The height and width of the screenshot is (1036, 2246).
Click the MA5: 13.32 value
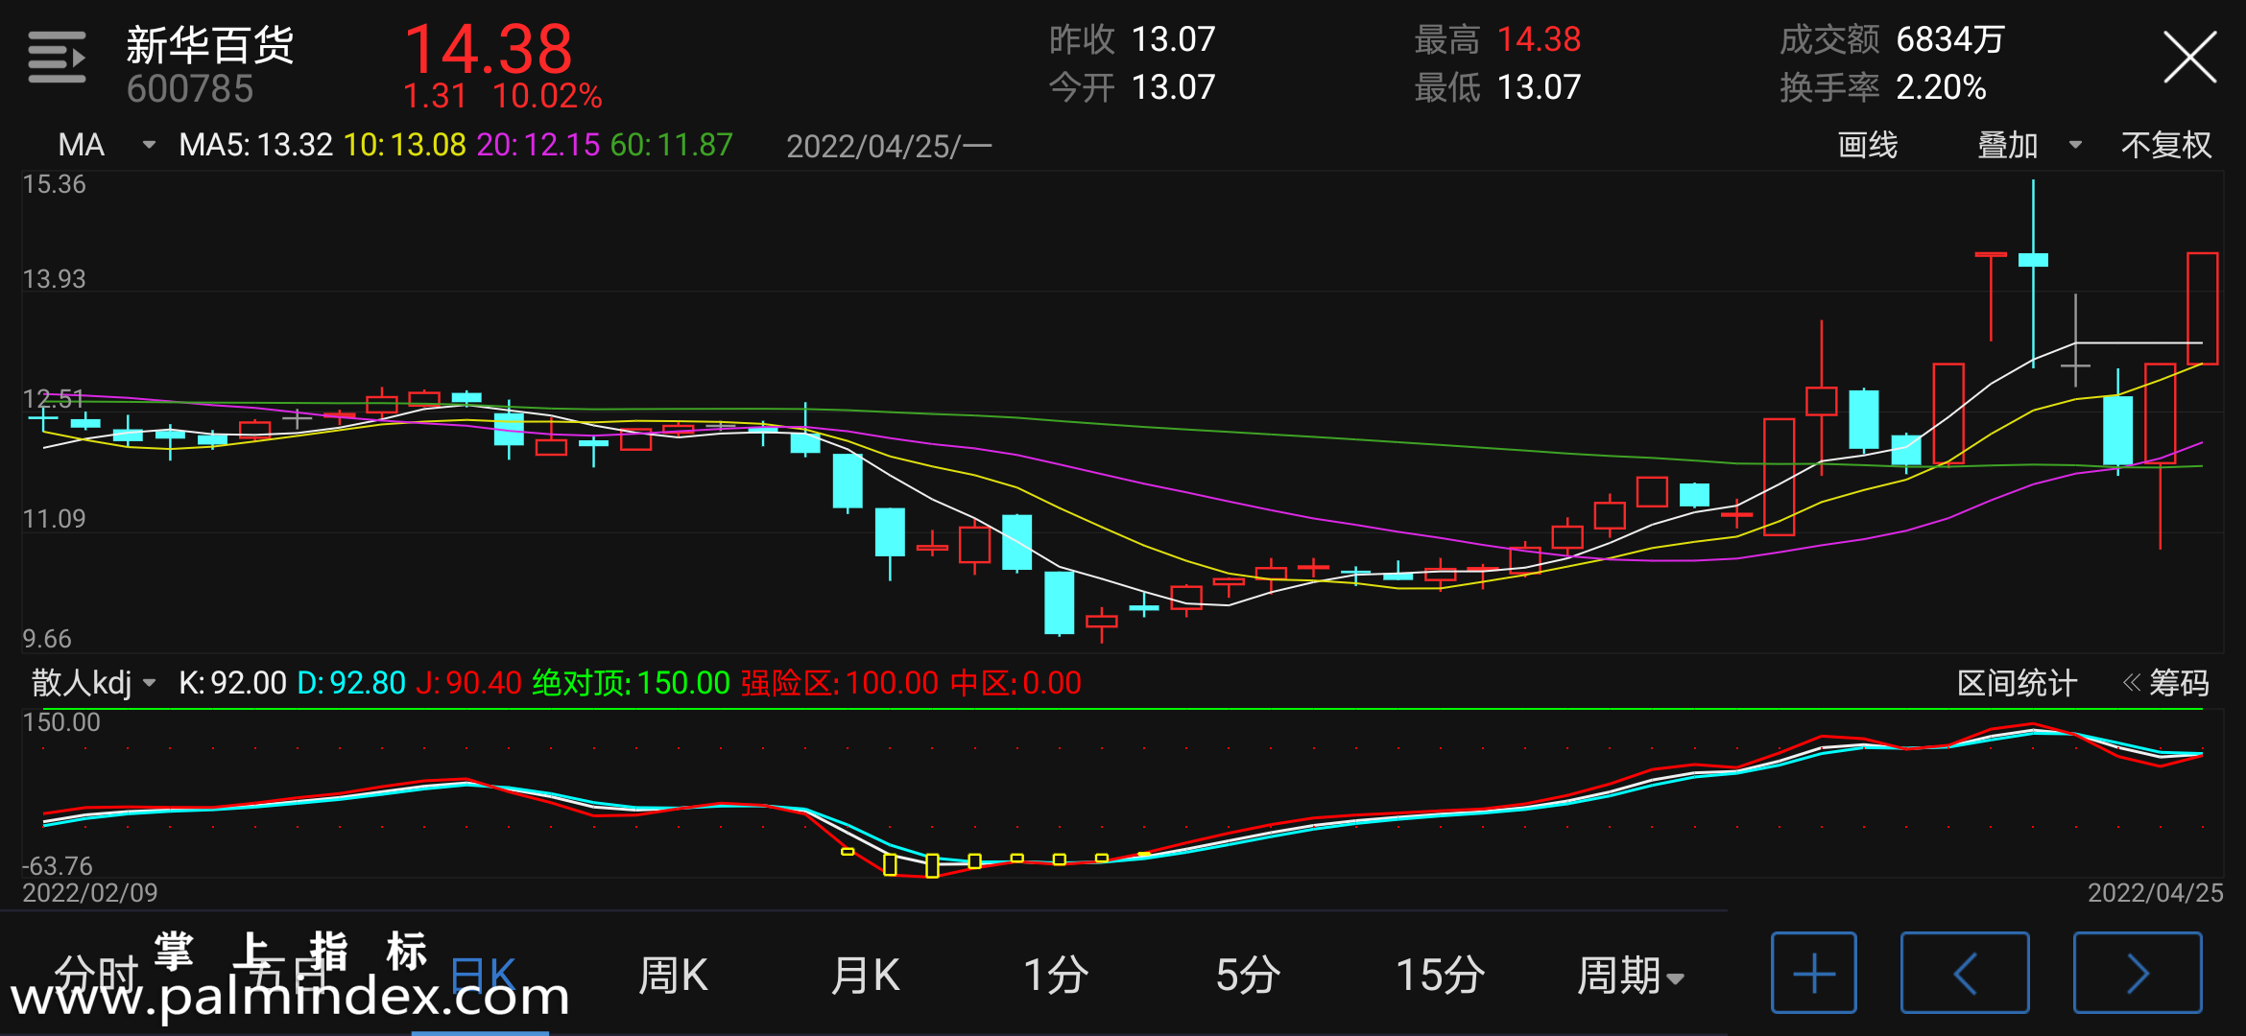pos(255,145)
